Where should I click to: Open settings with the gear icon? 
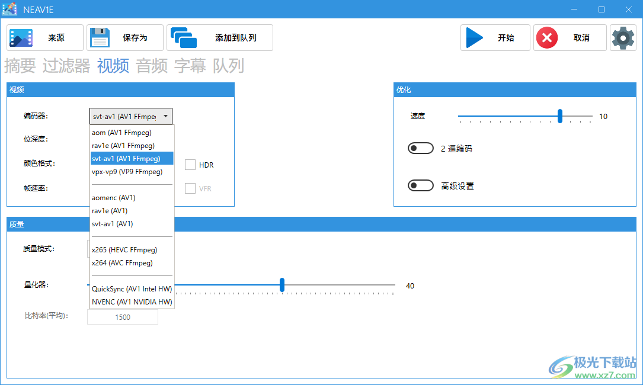[x=623, y=38]
